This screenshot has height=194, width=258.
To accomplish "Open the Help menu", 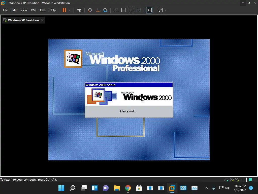I will tap(52, 10).
